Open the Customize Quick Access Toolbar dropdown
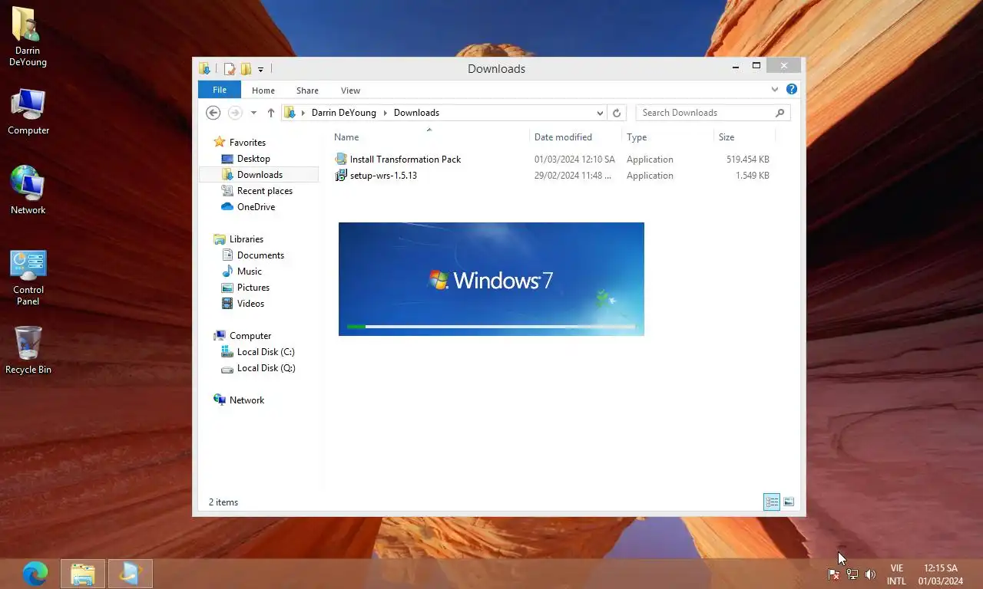This screenshot has width=983, height=589. [260, 70]
